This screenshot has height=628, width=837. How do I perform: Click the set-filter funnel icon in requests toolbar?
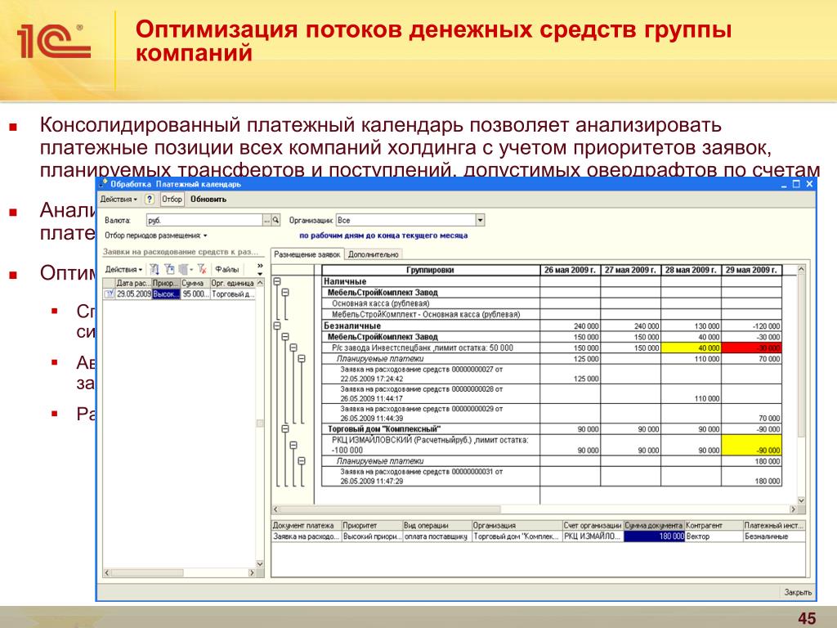pos(169,269)
